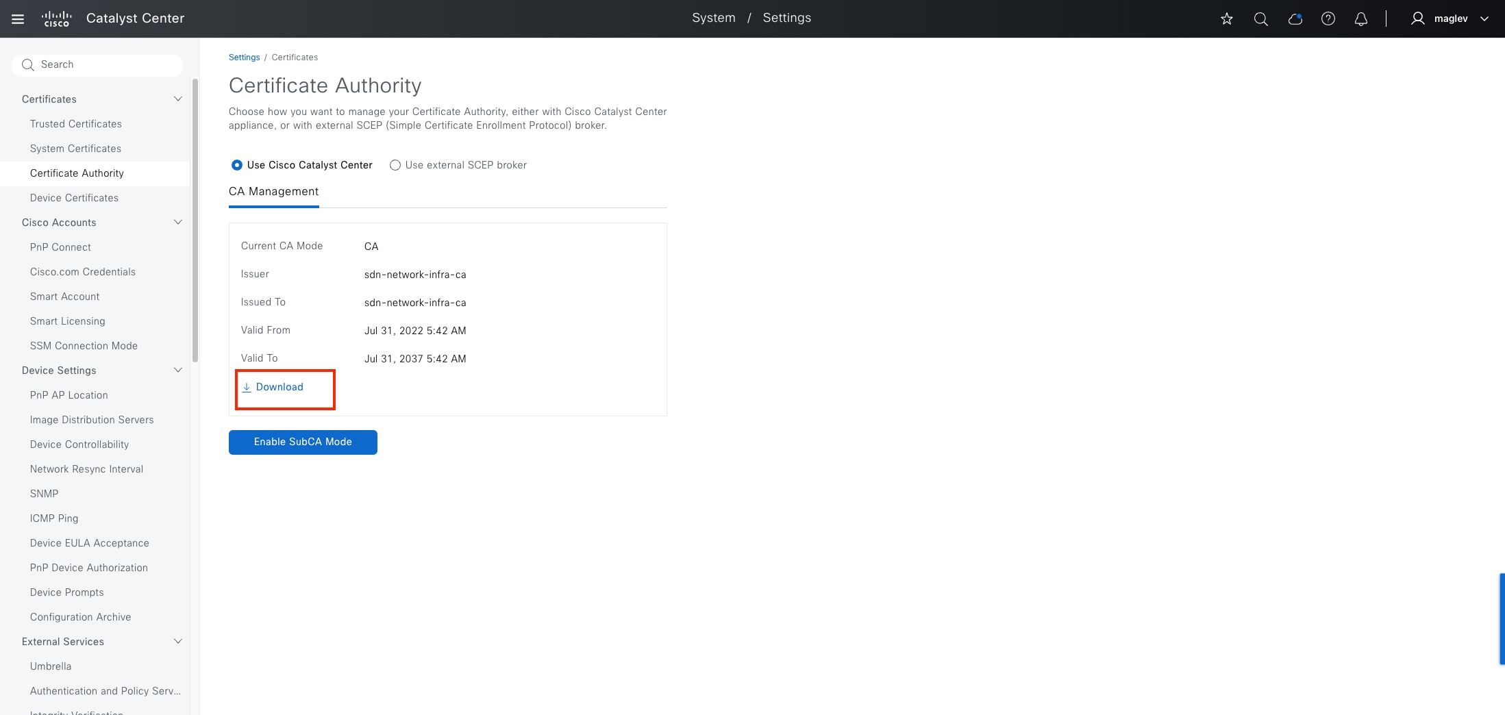Viewport: 1505px width, 715px height.
Task: Open the cloud status icon
Action: pyautogui.click(x=1295, y=18)
